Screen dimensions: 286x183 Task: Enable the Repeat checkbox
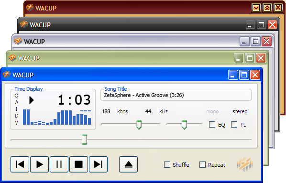pyautogui.click(x=202, y=164)
